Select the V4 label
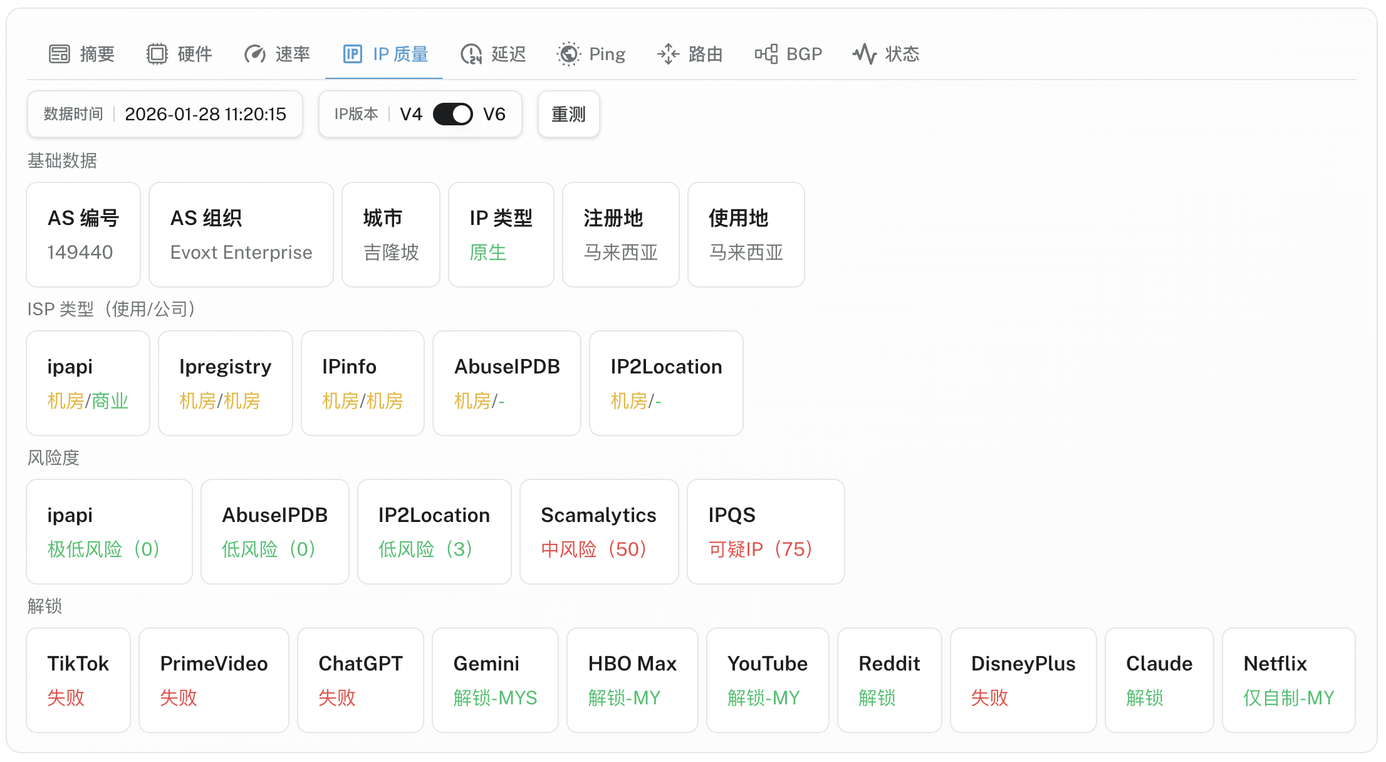Image resolution: width=1386 pixels, height=762 pixels. point(411,114)
